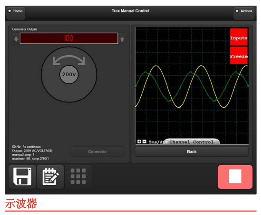261x215 pixels.
Task: Toggle the red Inputs button
Action: (x=238, y=38)
